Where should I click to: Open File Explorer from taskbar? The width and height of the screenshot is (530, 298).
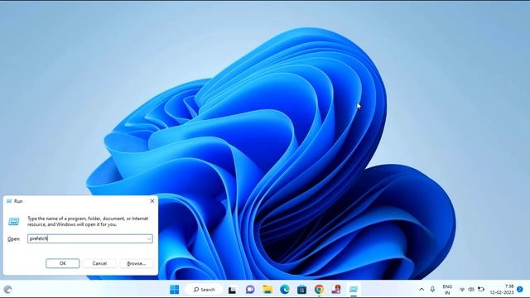click(267, 289)
